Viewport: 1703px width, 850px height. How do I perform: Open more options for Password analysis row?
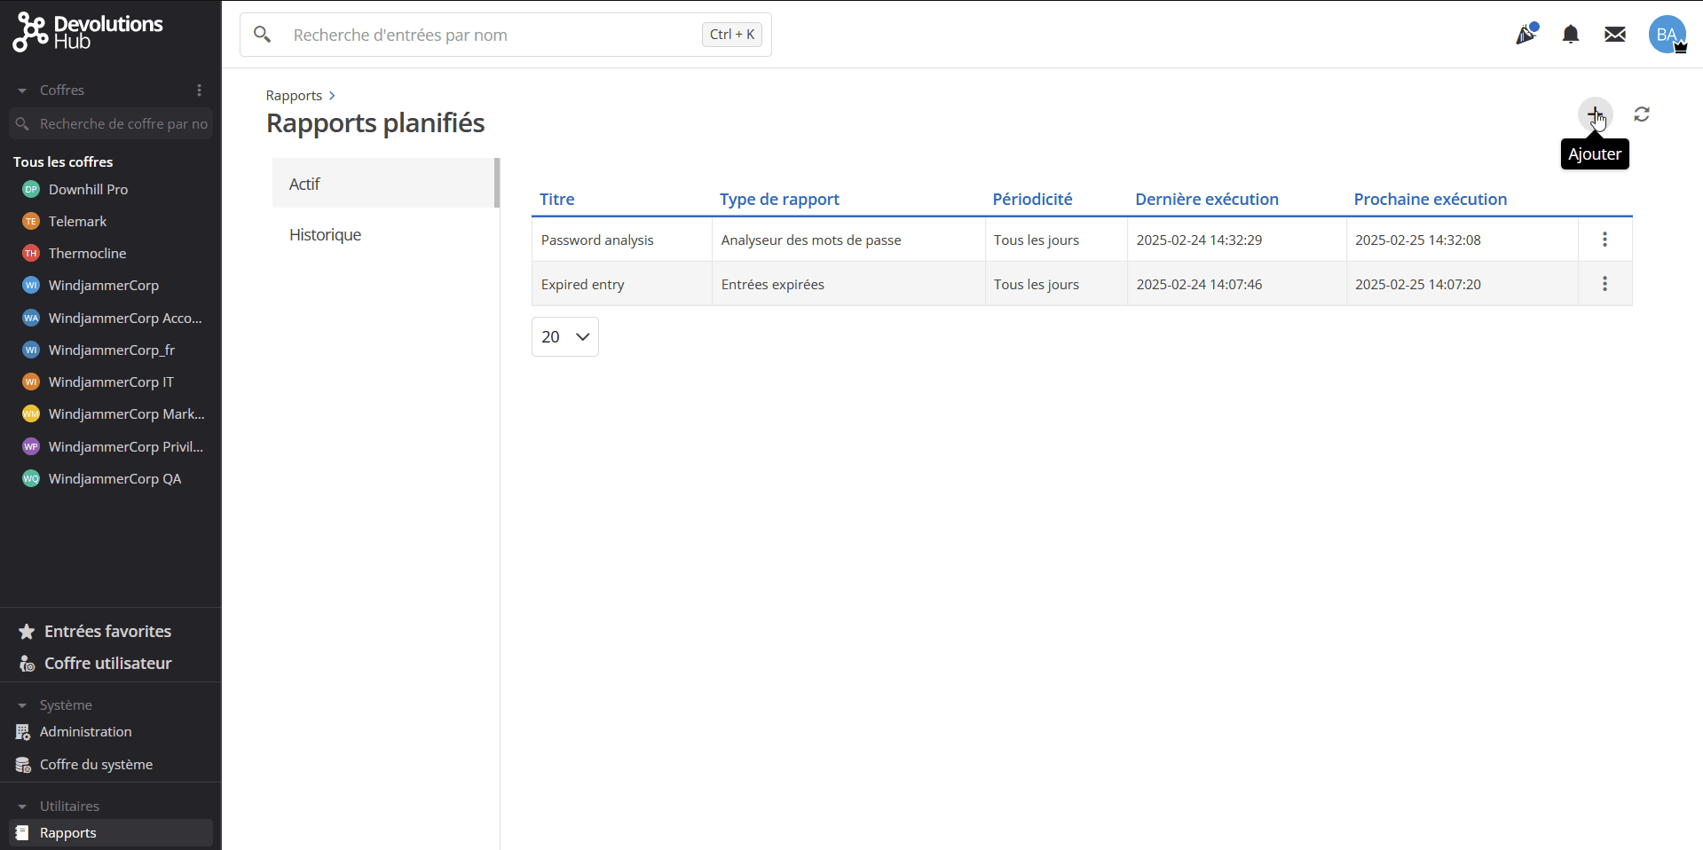tap(1604, 240)
